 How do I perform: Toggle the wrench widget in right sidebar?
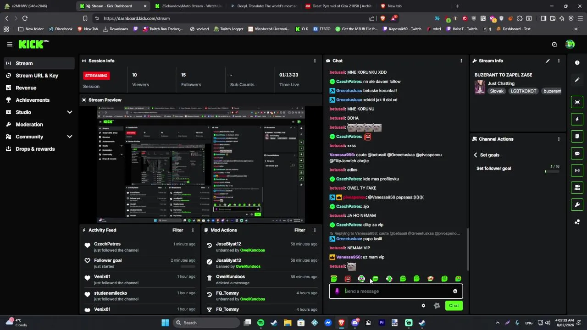pyautogui.click(x=577, y=204)
